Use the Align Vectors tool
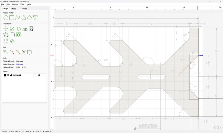The width and height of the screenshot is (223, 133). click(x=31, y=29)
